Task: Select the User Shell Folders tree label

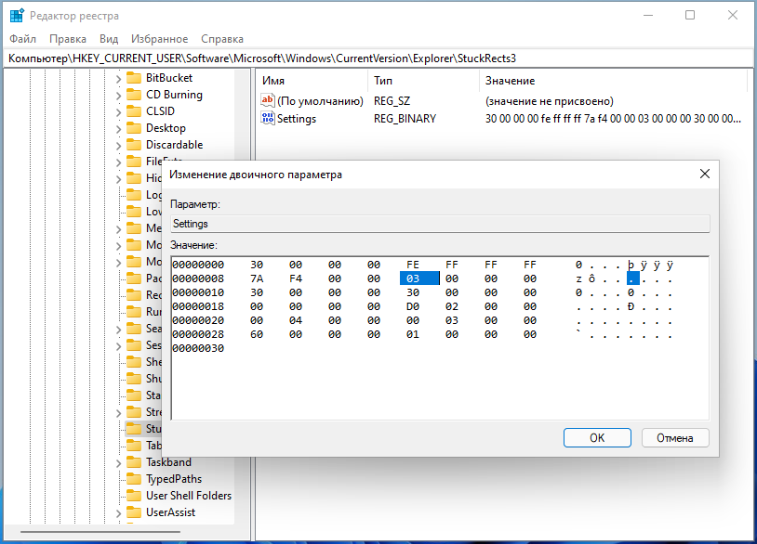Action: [189, 496]
